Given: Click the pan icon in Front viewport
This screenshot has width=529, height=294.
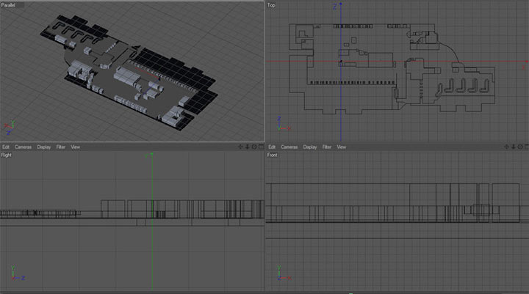Looking at the screenshot, I should 506,147.
